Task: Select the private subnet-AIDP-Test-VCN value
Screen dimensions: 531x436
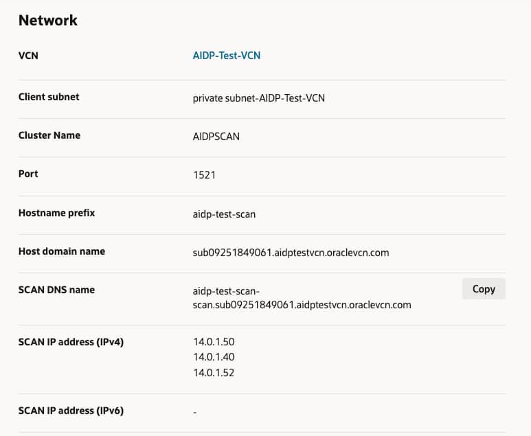Action: (259, 98)
